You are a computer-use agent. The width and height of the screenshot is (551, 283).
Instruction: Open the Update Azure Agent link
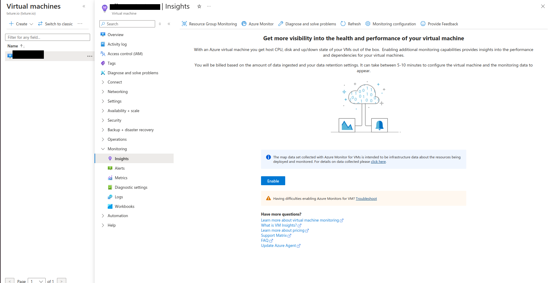[281, 246]
